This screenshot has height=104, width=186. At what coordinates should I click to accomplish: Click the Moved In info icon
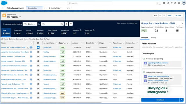81,30
